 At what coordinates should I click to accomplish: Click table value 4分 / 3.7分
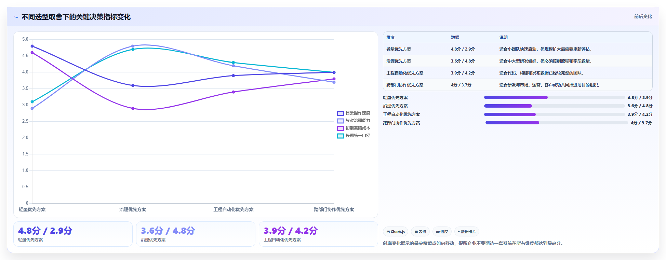click(461, 85)
